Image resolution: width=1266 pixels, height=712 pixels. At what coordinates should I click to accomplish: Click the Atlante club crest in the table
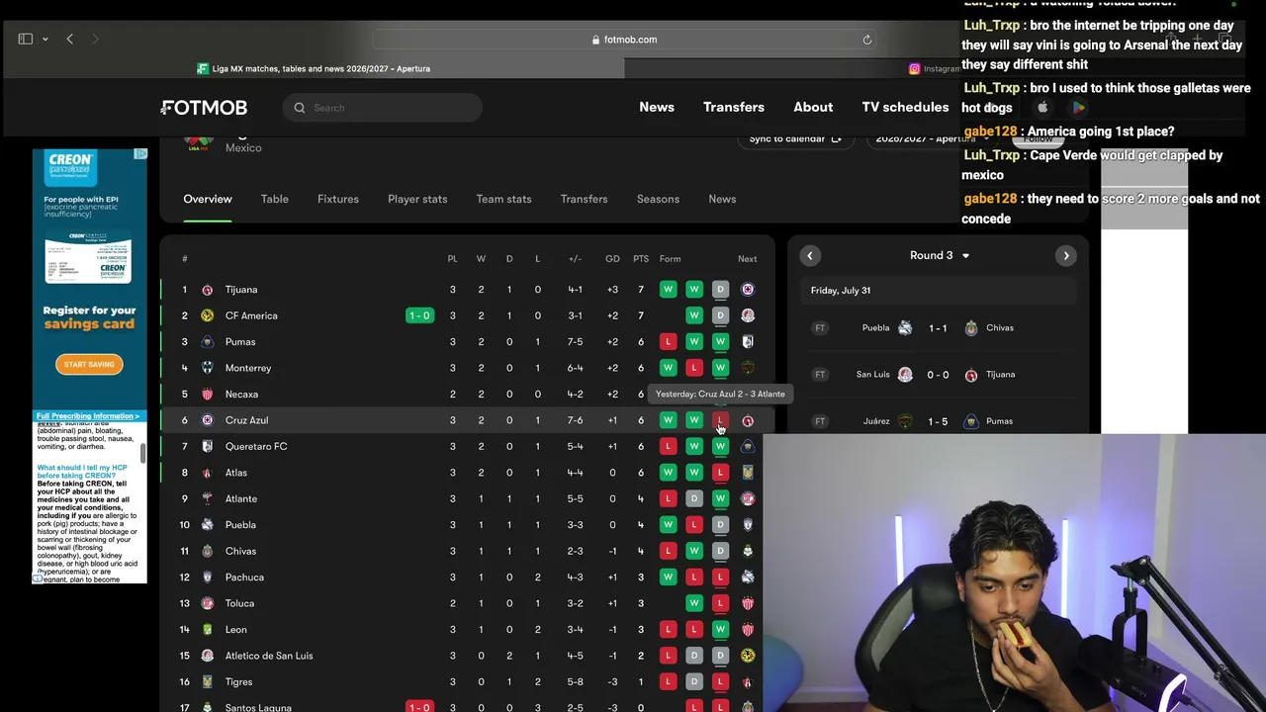pyautogui.click(x=207, y=499)
